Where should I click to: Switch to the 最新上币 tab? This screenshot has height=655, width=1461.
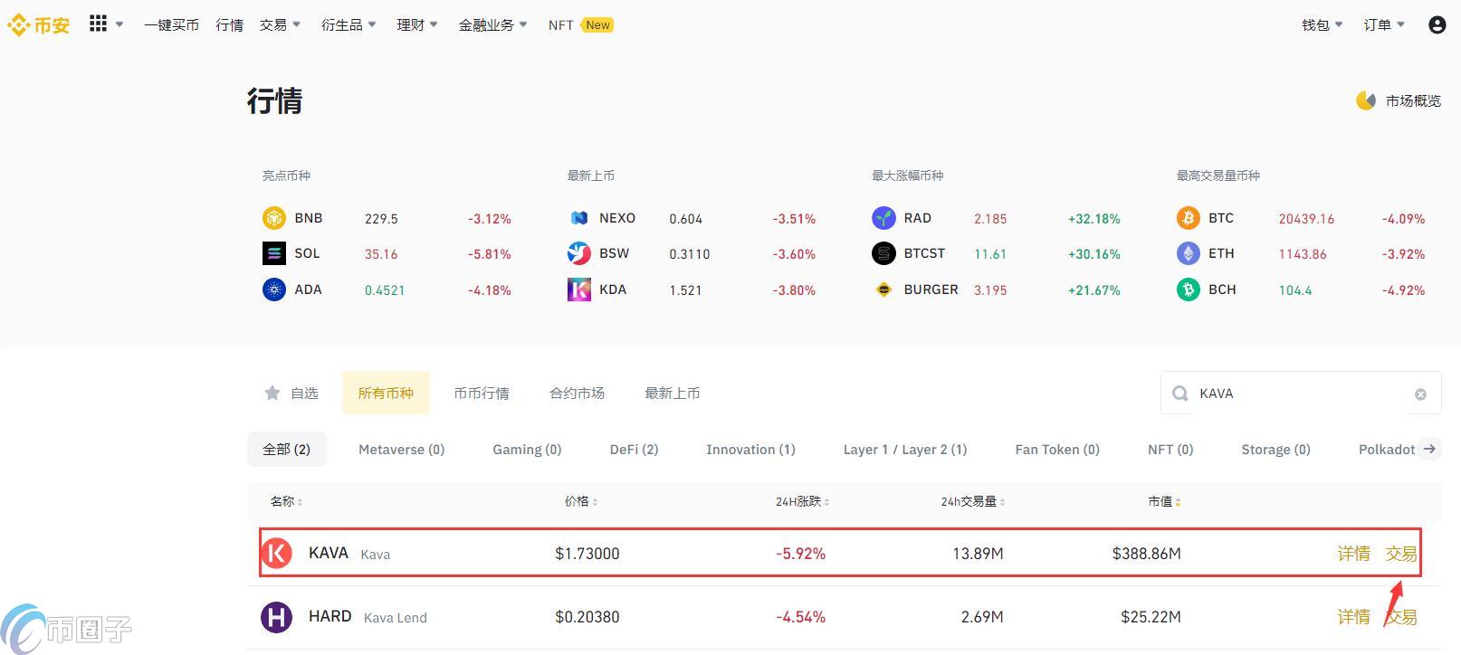coord(673,393)
